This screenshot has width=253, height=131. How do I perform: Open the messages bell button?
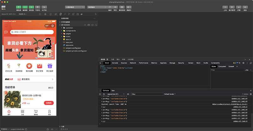[245, 7]
